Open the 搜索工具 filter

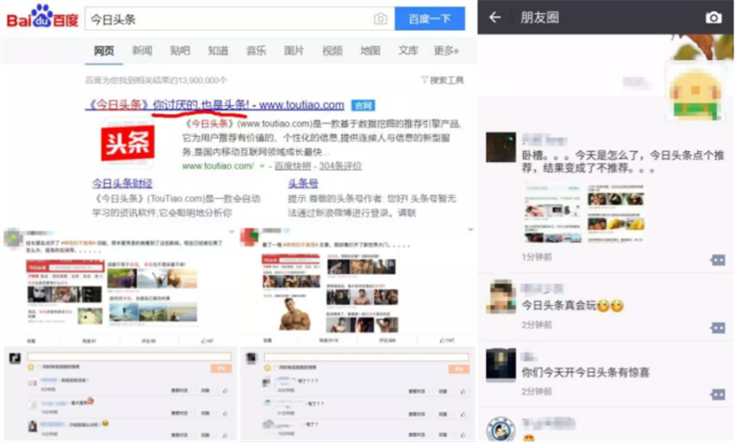[442, 80]
